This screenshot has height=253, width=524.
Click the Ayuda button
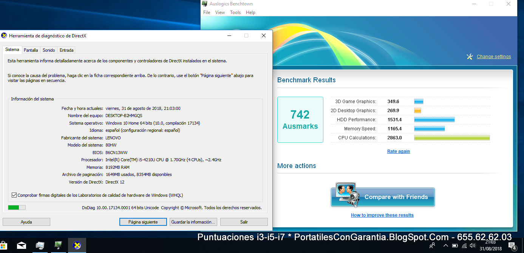26,222
